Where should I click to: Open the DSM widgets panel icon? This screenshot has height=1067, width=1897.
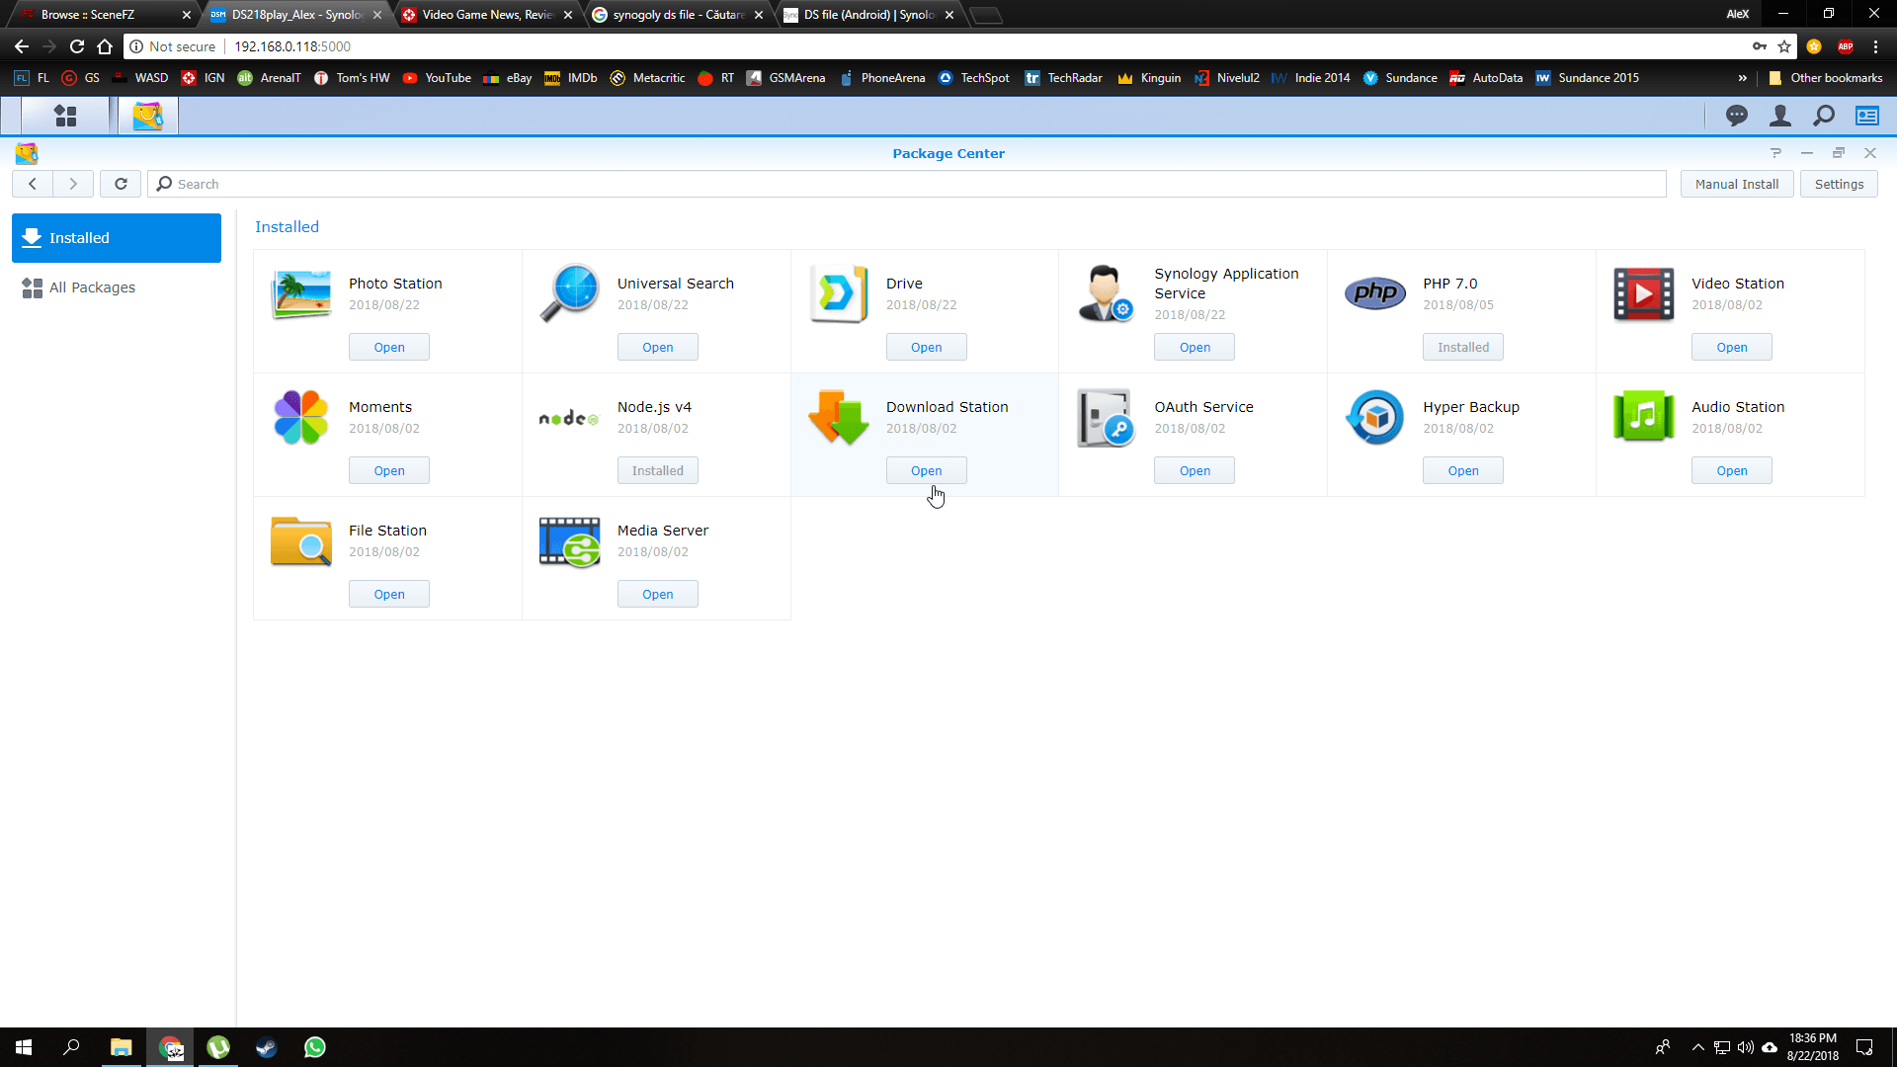(1866, 116)
